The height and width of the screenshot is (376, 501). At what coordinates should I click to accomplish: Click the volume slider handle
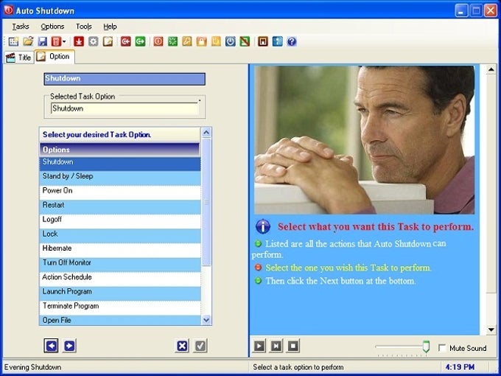click(426, 347)
